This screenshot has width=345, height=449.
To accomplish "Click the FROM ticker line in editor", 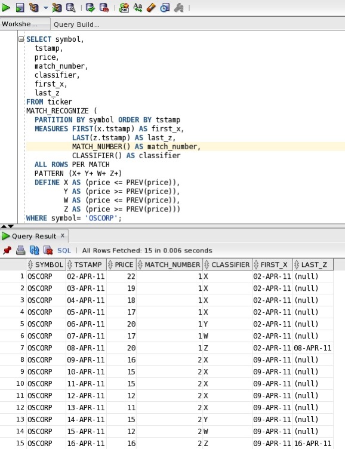I will (50, 102).
